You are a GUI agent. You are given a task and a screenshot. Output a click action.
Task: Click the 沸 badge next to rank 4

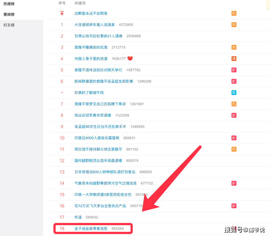coord(234,58)
